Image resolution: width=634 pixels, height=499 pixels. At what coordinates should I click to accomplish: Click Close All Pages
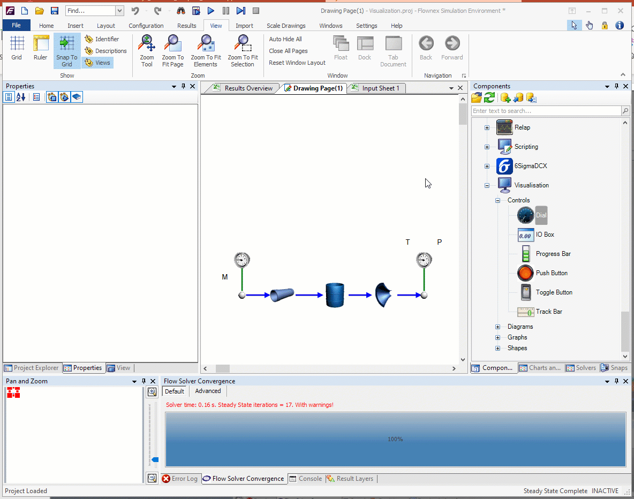click(288, 51)
